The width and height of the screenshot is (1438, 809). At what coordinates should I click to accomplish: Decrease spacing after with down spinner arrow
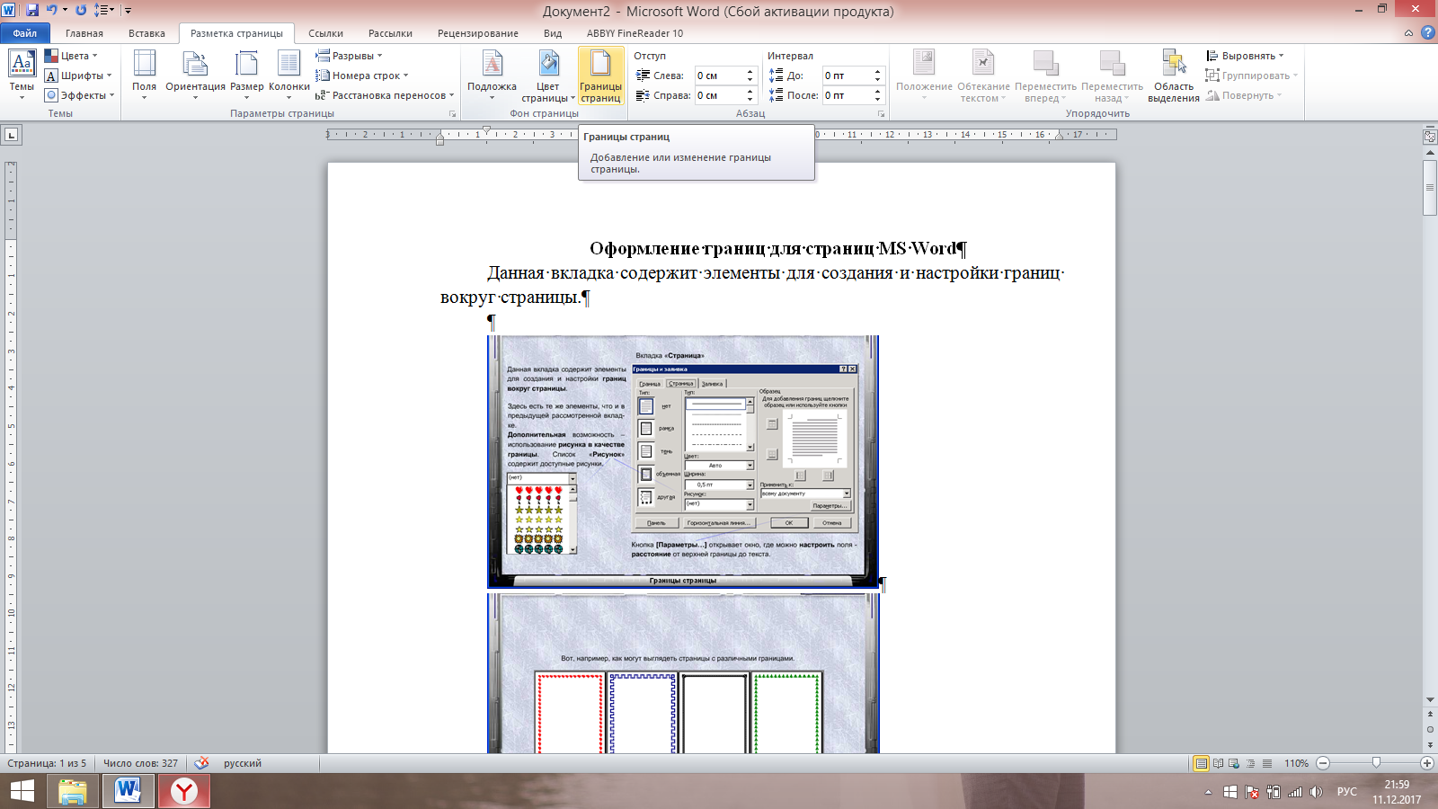click(x=878, y=100)
